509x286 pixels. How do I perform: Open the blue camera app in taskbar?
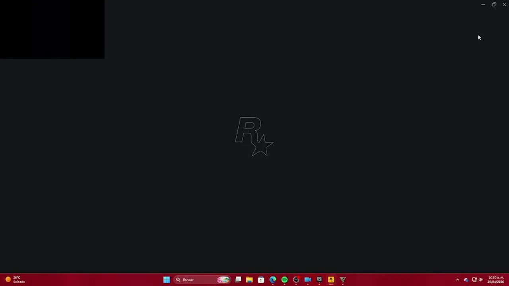tap(308, 280)
